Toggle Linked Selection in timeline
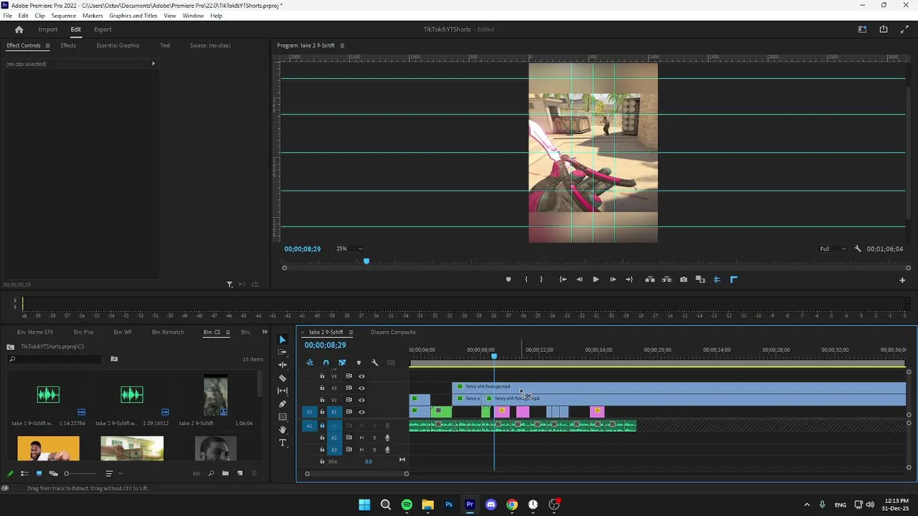This screenshot has width=918, height=516. pos(342,363)
